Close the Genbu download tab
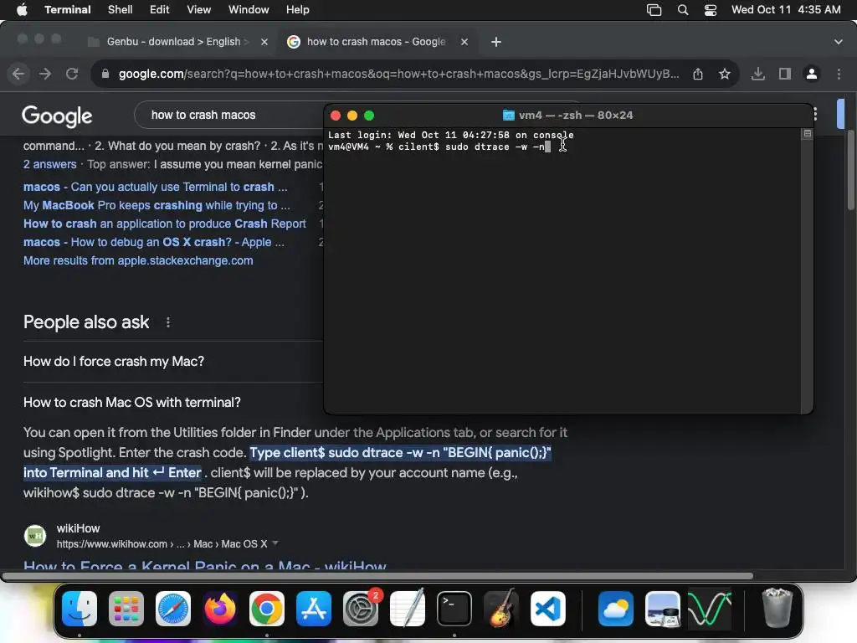This screenshot has width=857, height=643. coord(264,42)
